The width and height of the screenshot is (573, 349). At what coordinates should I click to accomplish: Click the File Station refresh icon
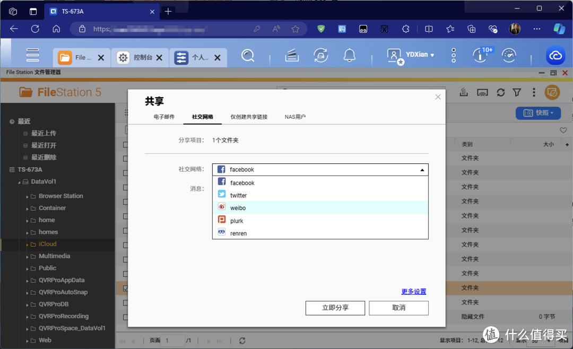pyautogui.click(x=500, y=92)
